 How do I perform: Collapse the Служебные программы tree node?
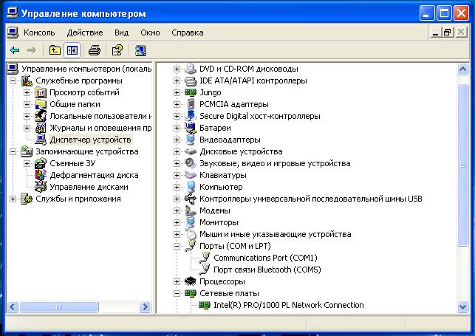[13, 80]
